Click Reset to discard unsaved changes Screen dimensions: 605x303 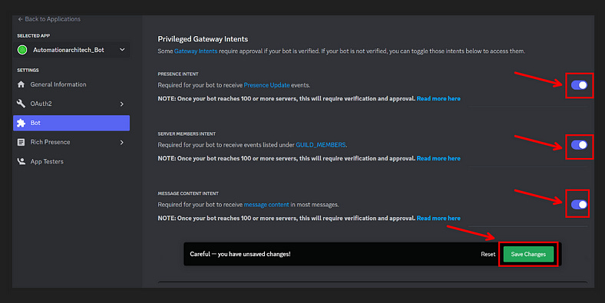pos(488,254)
